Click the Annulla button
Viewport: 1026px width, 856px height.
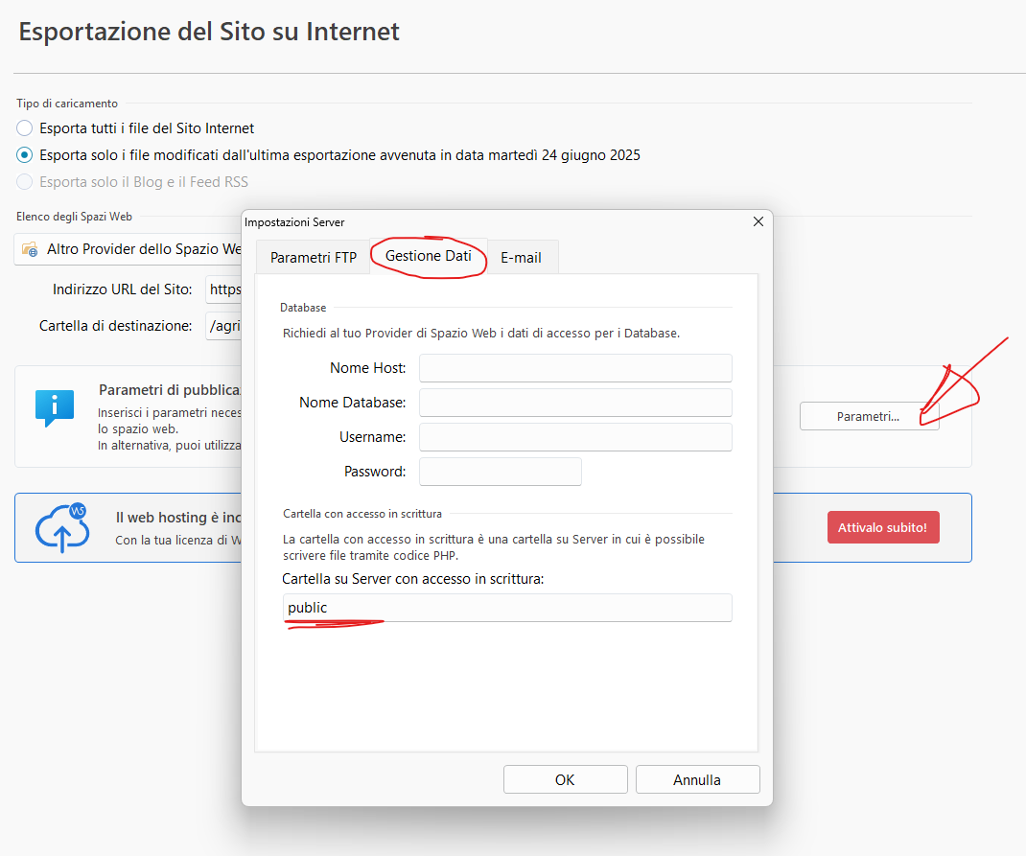coord(697,779)
